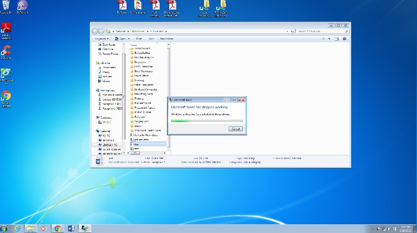
Task: Click the error report taskbar item next to Word
Action: click(x=85, y=229)
